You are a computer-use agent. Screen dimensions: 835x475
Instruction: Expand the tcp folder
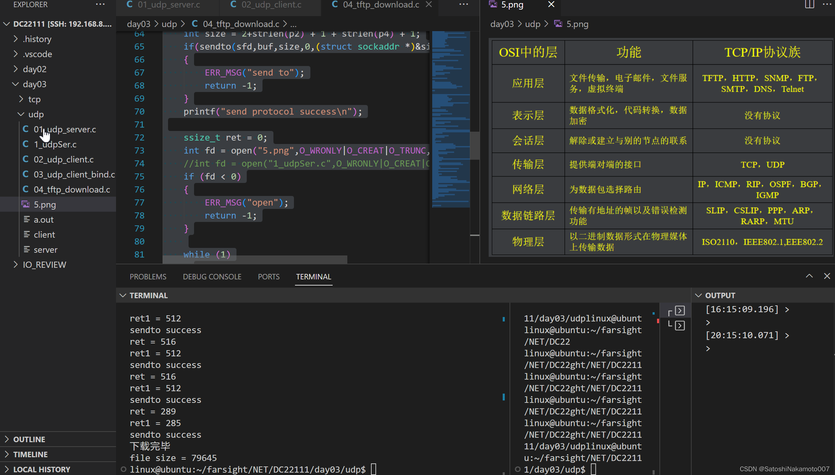(21, 99)
